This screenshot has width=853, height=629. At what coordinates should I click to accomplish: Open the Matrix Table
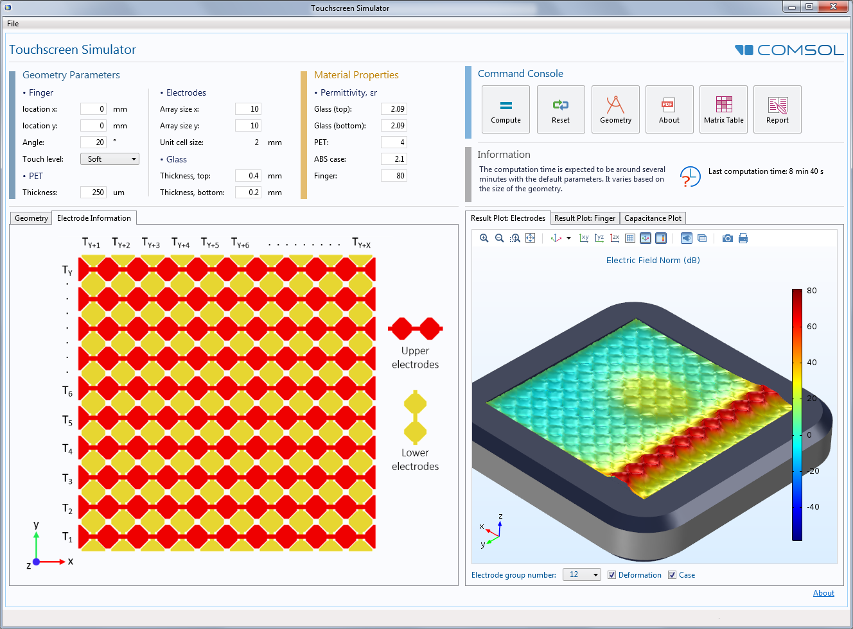(723, 109)
